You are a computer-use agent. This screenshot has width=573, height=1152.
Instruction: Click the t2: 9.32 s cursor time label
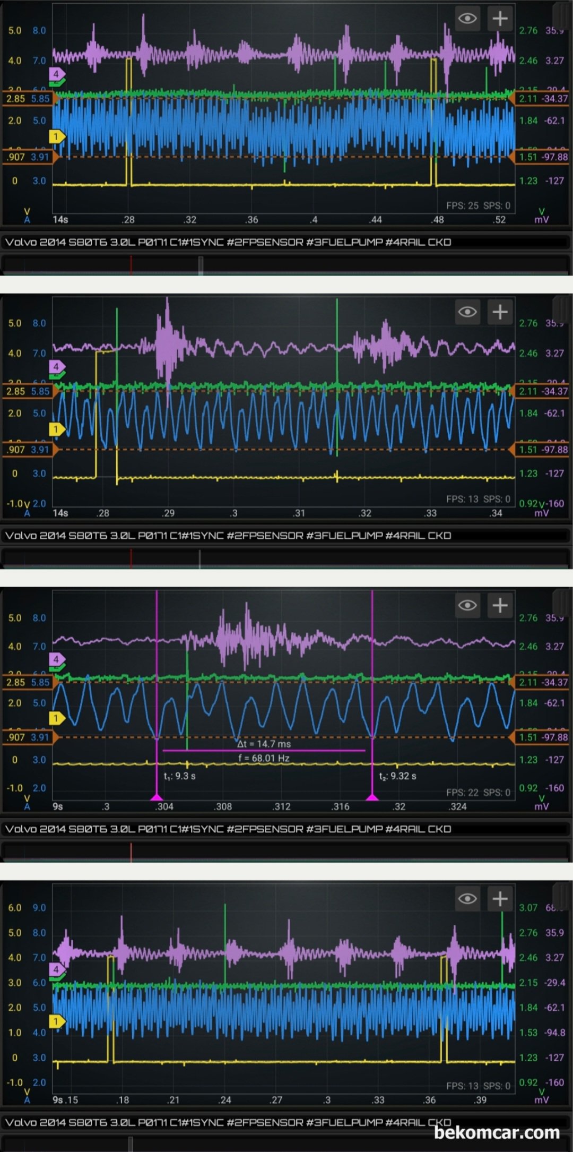click(x=397, y=776)
